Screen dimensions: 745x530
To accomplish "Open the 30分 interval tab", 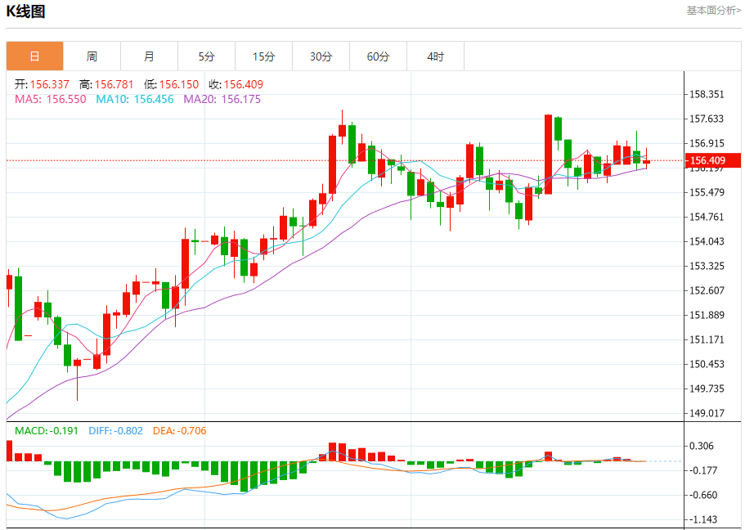I will 321,56.
